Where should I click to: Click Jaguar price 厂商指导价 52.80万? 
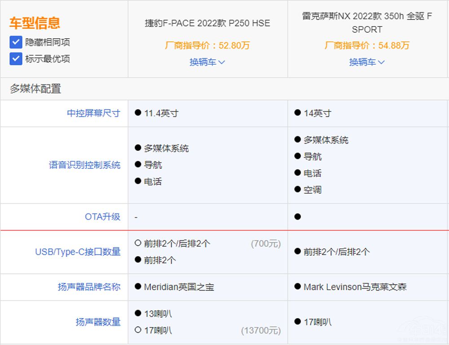point(207,45)
